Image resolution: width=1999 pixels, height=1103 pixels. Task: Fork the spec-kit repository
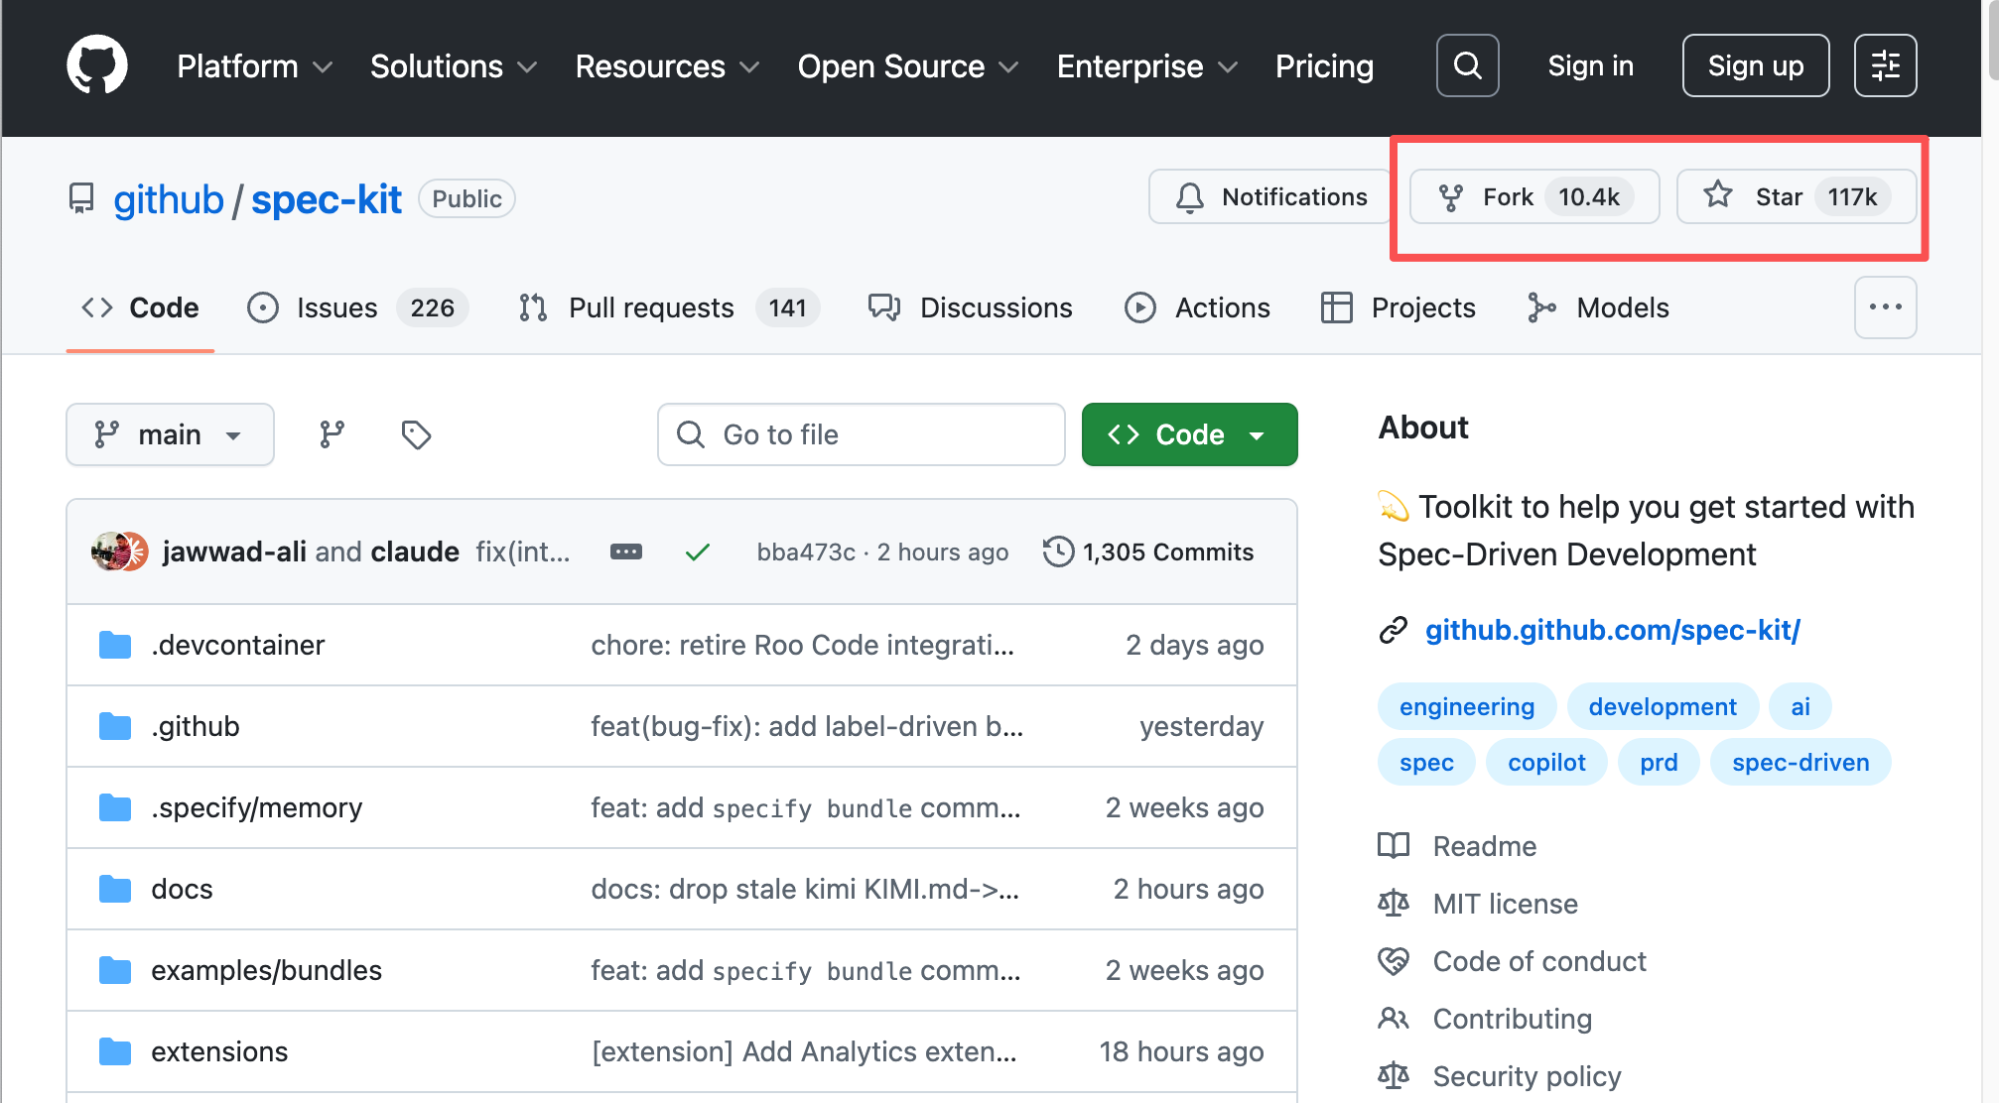(x=1534, y=196)
